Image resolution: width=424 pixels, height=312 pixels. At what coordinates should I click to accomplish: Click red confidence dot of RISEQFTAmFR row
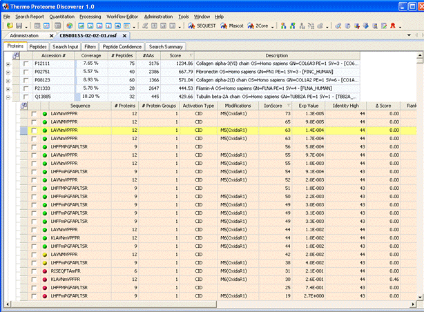click(45, 271)
